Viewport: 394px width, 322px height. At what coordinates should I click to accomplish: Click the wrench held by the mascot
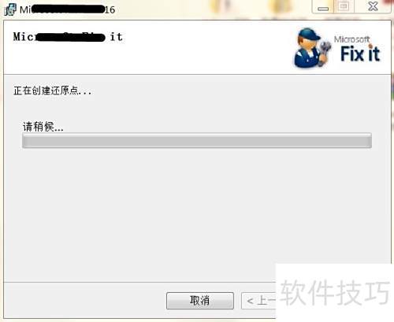click(325, 52)
